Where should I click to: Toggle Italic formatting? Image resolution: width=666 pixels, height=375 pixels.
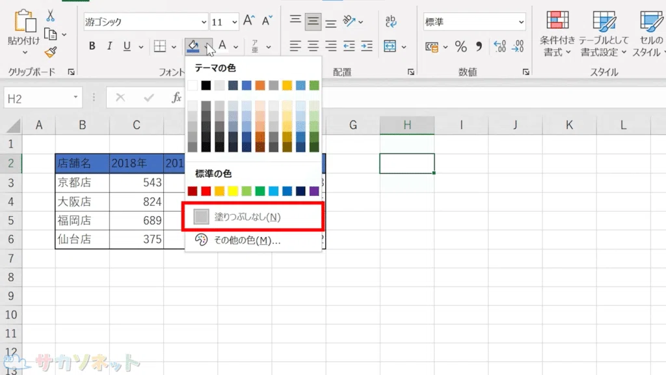109,46
